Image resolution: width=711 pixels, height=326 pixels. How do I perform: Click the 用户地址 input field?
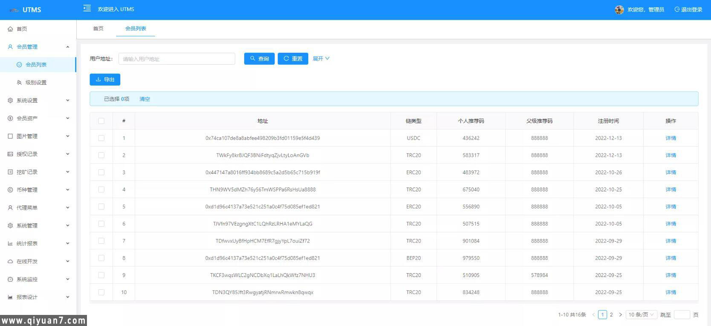(176, 59)
